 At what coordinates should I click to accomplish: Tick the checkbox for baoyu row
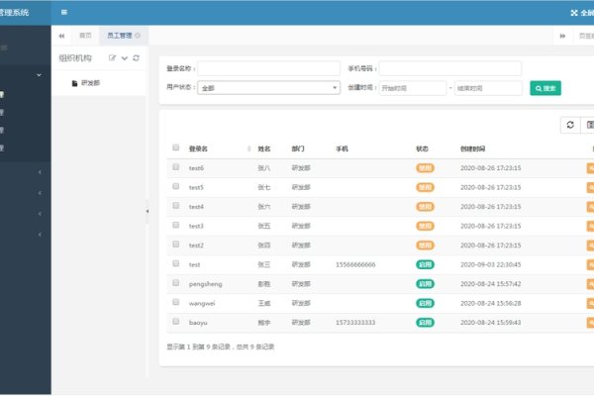(x=176, y=322)
